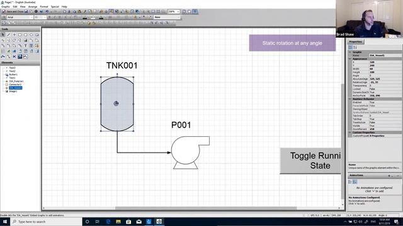
Task: Click Save and Close button
Action: [x=13, y=11]
